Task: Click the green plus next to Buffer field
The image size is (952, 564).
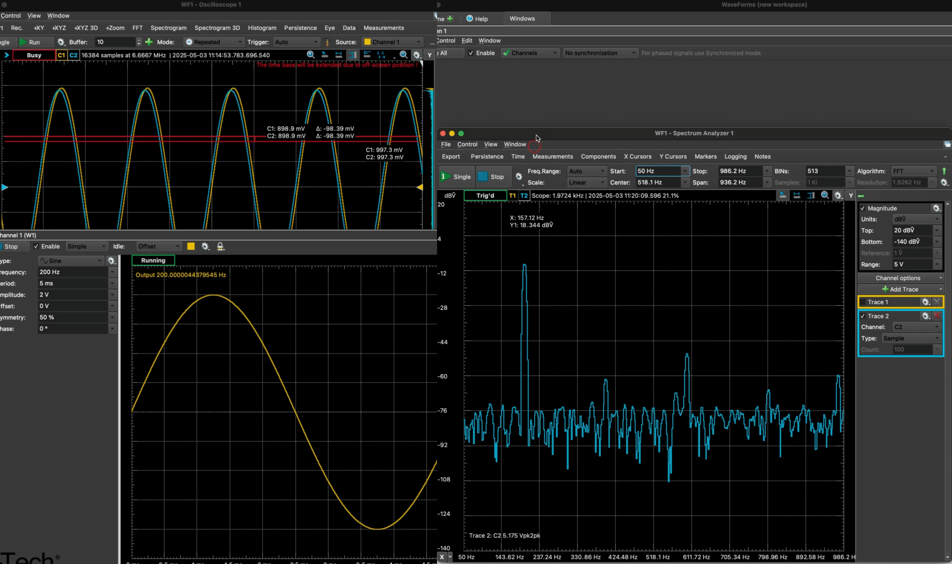Action: pos(149,42)
